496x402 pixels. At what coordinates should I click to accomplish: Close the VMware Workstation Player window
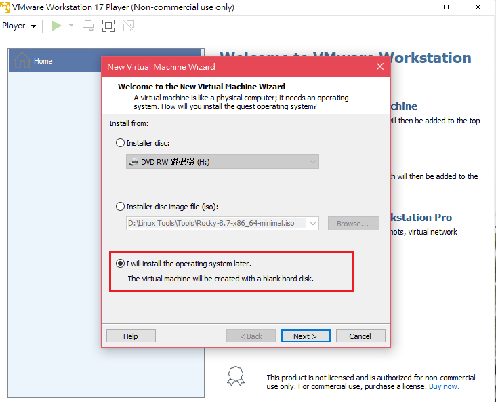pos(478,7)
